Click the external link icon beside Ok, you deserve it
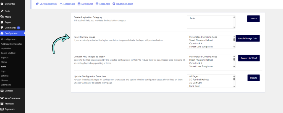This screenshot has width=283, height=113. pyautogui.click(x=37, y=4)
